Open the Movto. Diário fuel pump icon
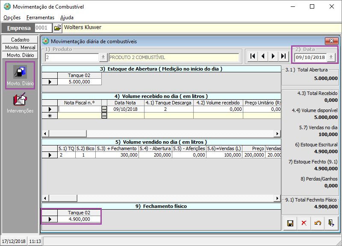 (x=20, y=72)
